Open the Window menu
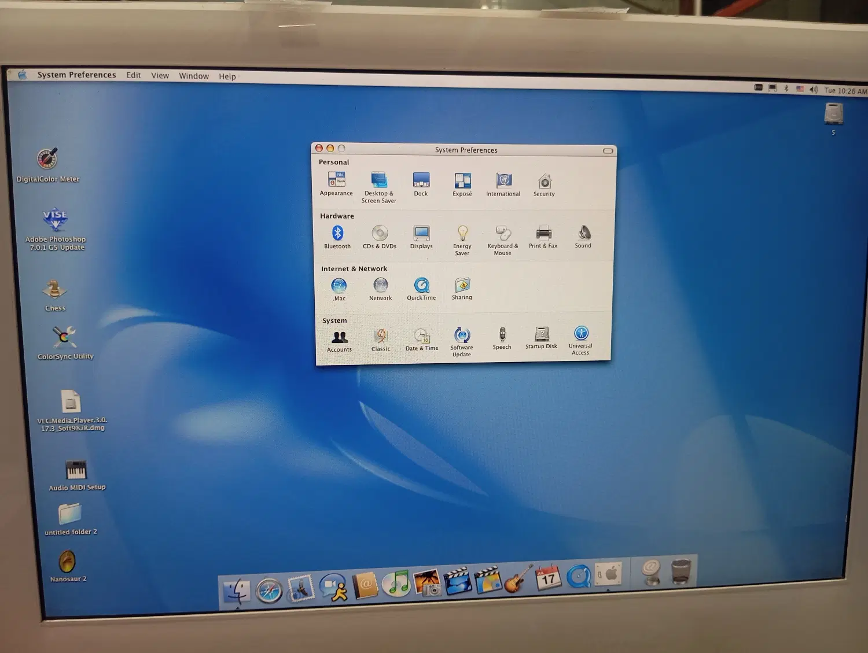 click(x=194, y=76)
